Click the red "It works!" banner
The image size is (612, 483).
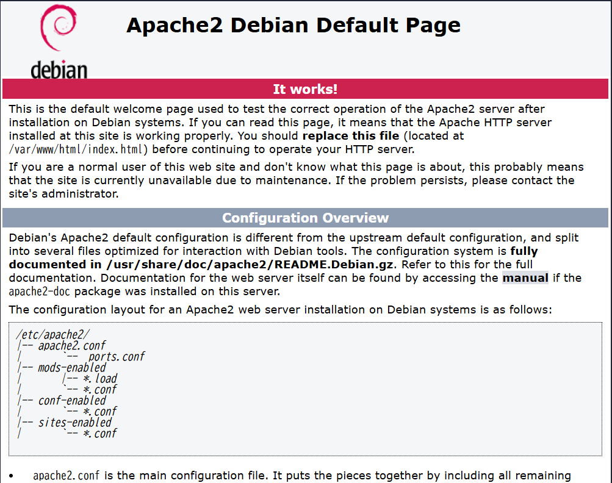coord(305,89)
